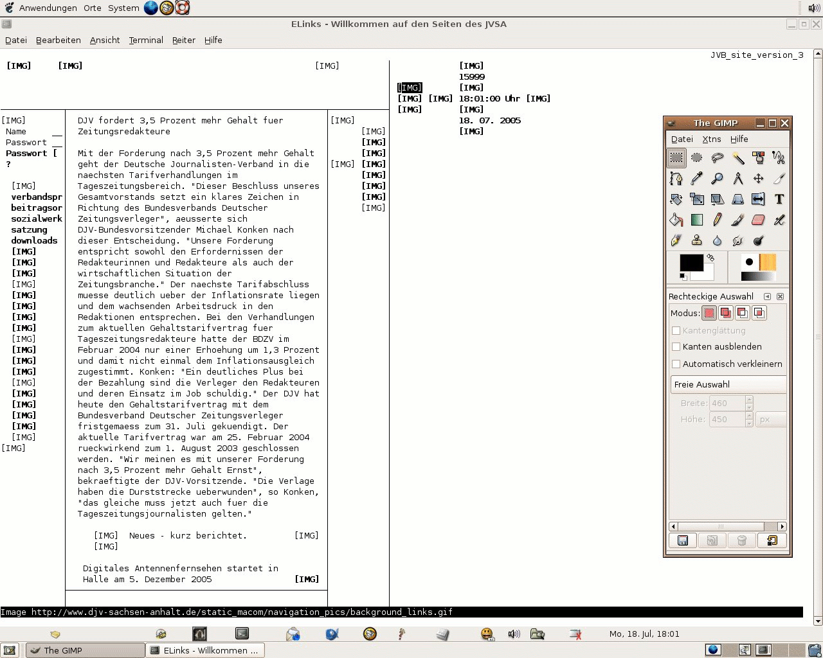
Task: Pick the Pencil tool
Action: (x=718, y=220)
